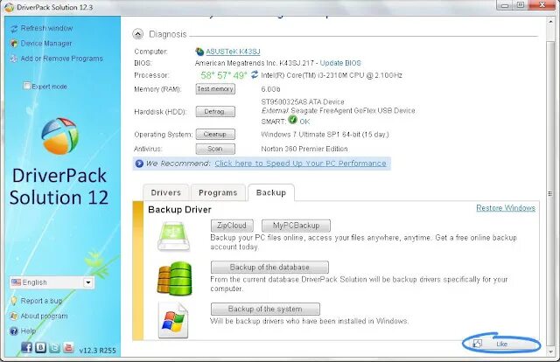Click the ZipCloud button
The image size is (560, 362).
pos(232,226)
